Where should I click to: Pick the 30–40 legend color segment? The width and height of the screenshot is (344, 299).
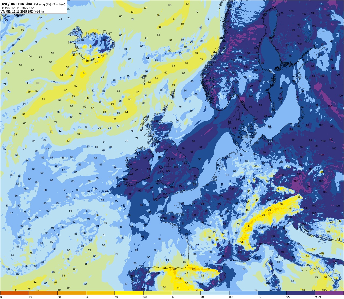point(100,293)
